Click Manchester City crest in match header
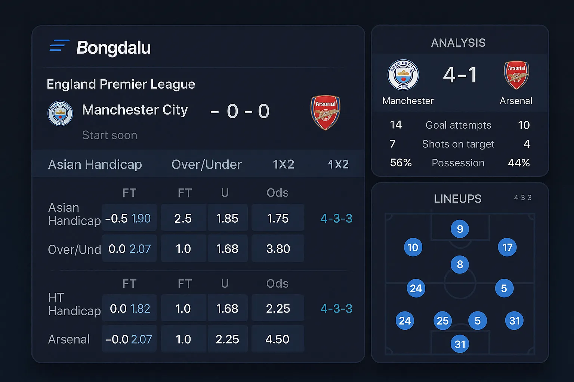 click(x=60, y=113)
